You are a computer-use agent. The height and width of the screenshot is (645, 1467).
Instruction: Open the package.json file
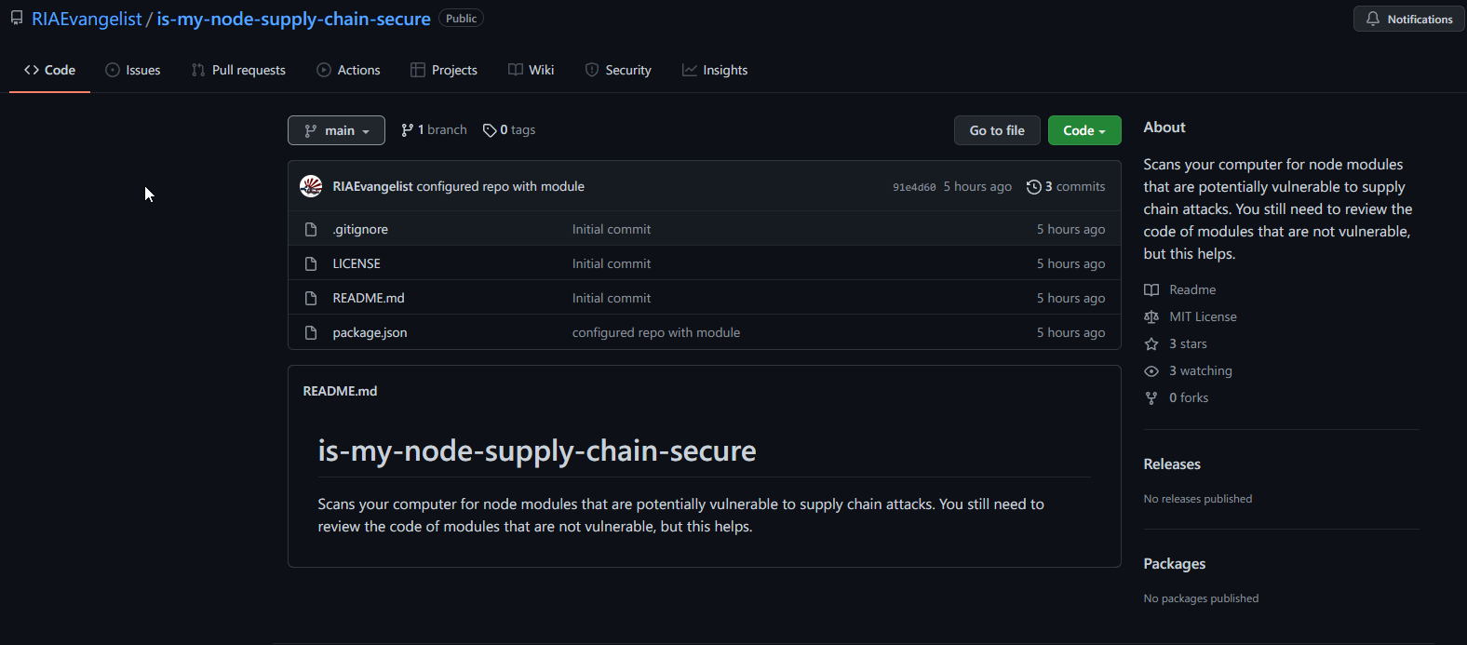click(370, 332)
